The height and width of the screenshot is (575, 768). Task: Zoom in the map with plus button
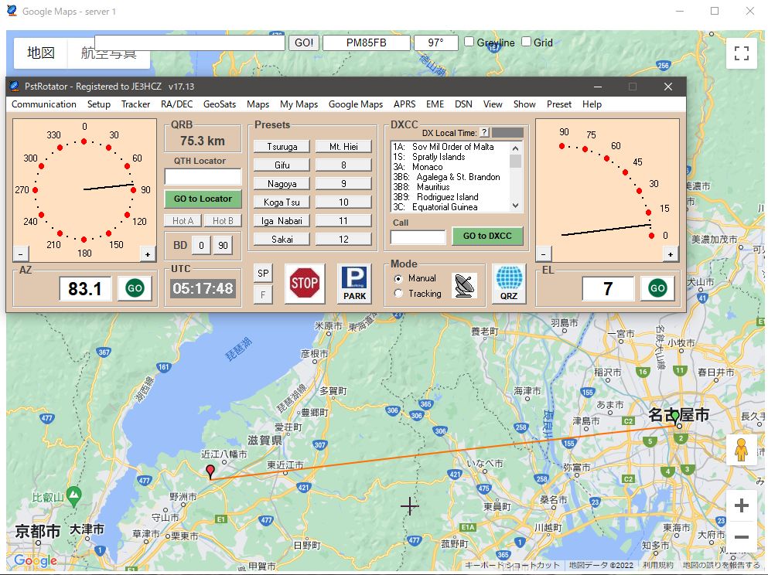741,506
